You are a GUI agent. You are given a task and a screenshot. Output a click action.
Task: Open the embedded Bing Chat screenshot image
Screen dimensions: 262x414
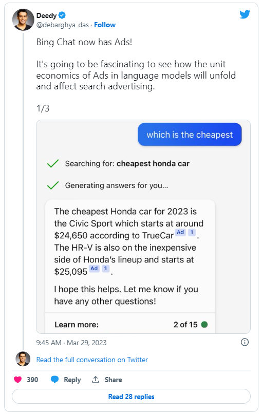(x=143, y=227)
